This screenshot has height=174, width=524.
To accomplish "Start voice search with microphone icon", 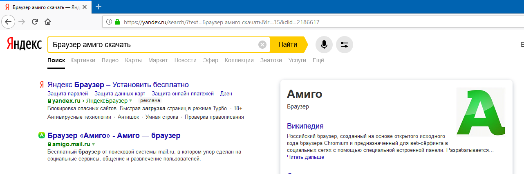I will point(324,45).
